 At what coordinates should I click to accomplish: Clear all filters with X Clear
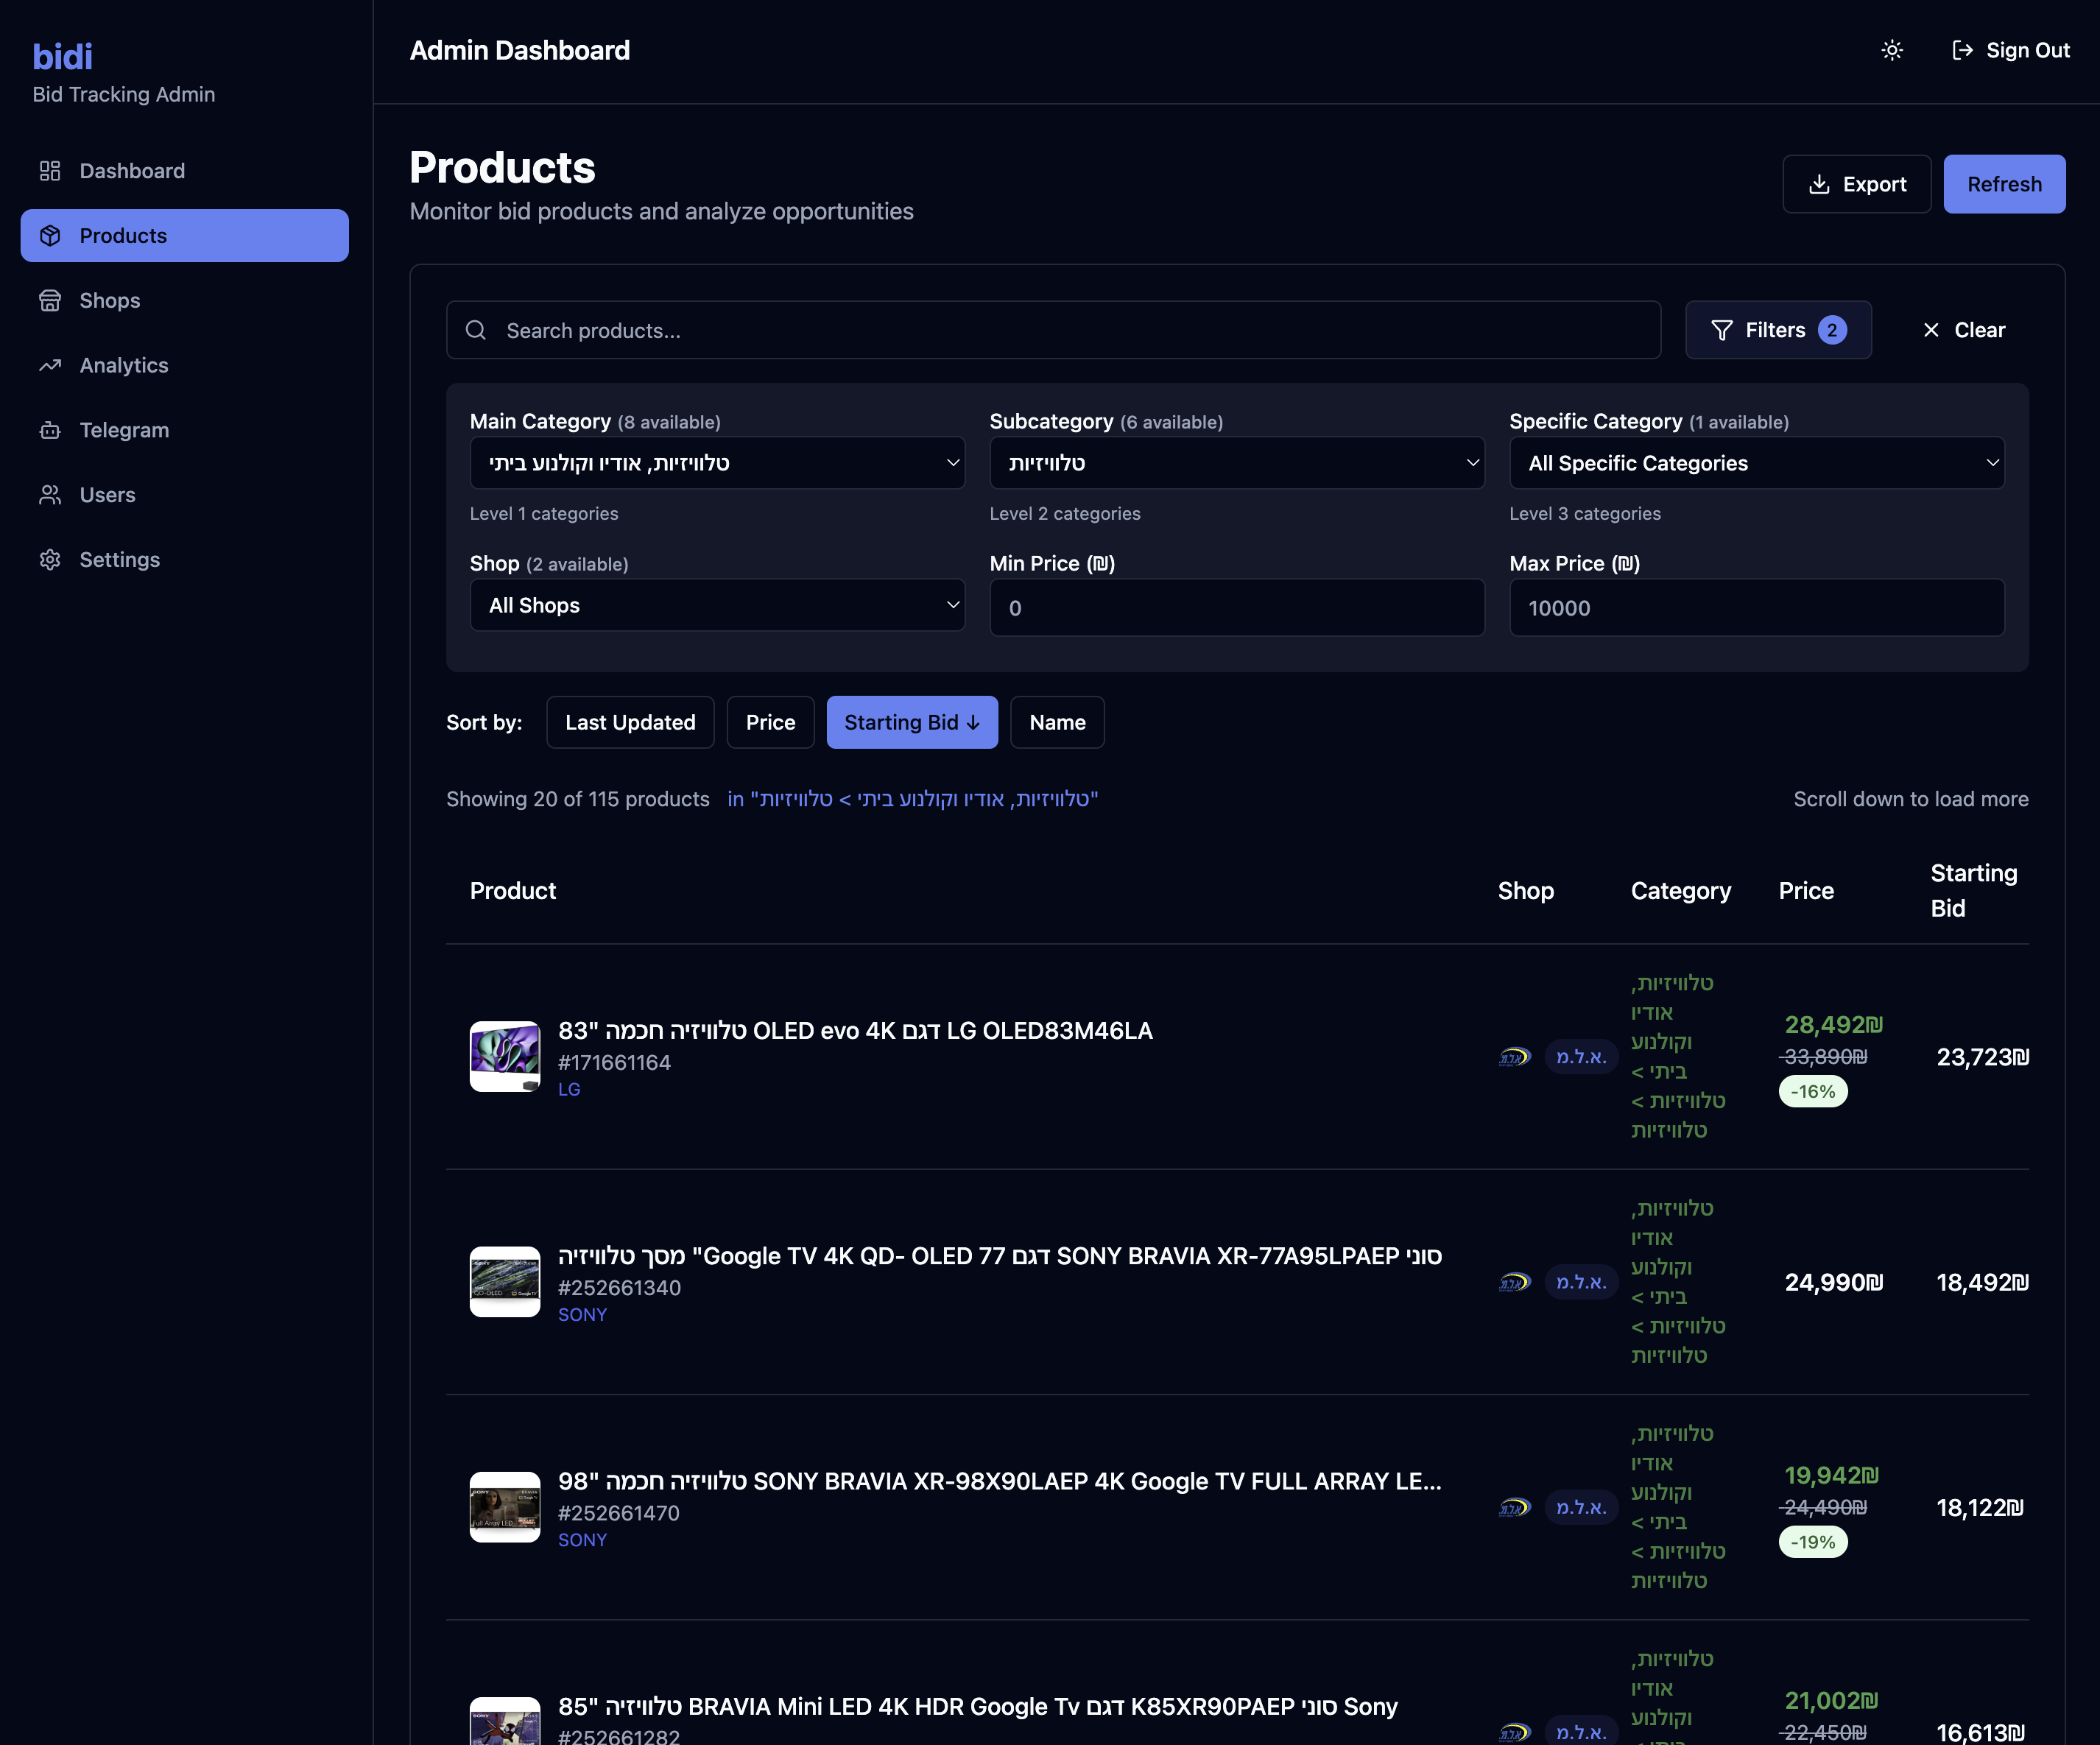pyautogui.click(x=1963, y=330)
